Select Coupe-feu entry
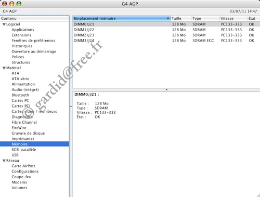 (21, 177)
